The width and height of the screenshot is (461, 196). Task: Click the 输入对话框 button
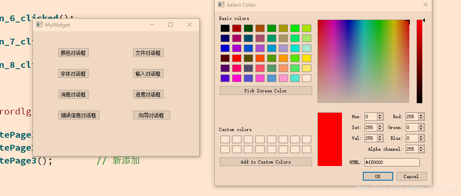tap(148, 74)
